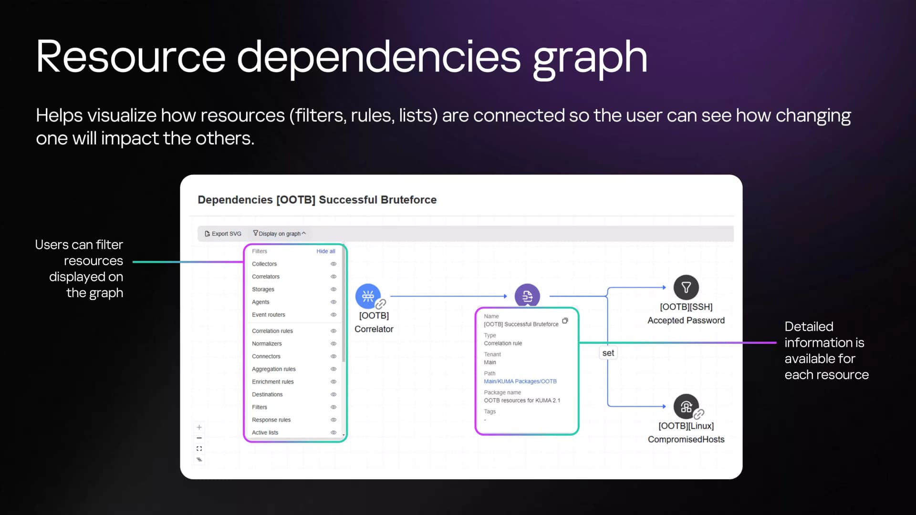Click Hide all link in filters
This screenshot has width=916, height=515.
[x=326, y=251]
